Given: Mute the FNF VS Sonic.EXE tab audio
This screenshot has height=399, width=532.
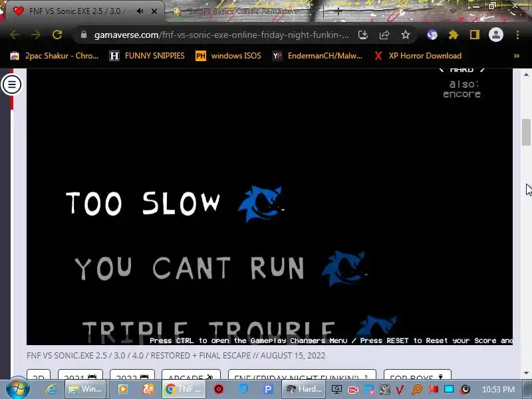Looking at the screenshot, I should point(140,11).
